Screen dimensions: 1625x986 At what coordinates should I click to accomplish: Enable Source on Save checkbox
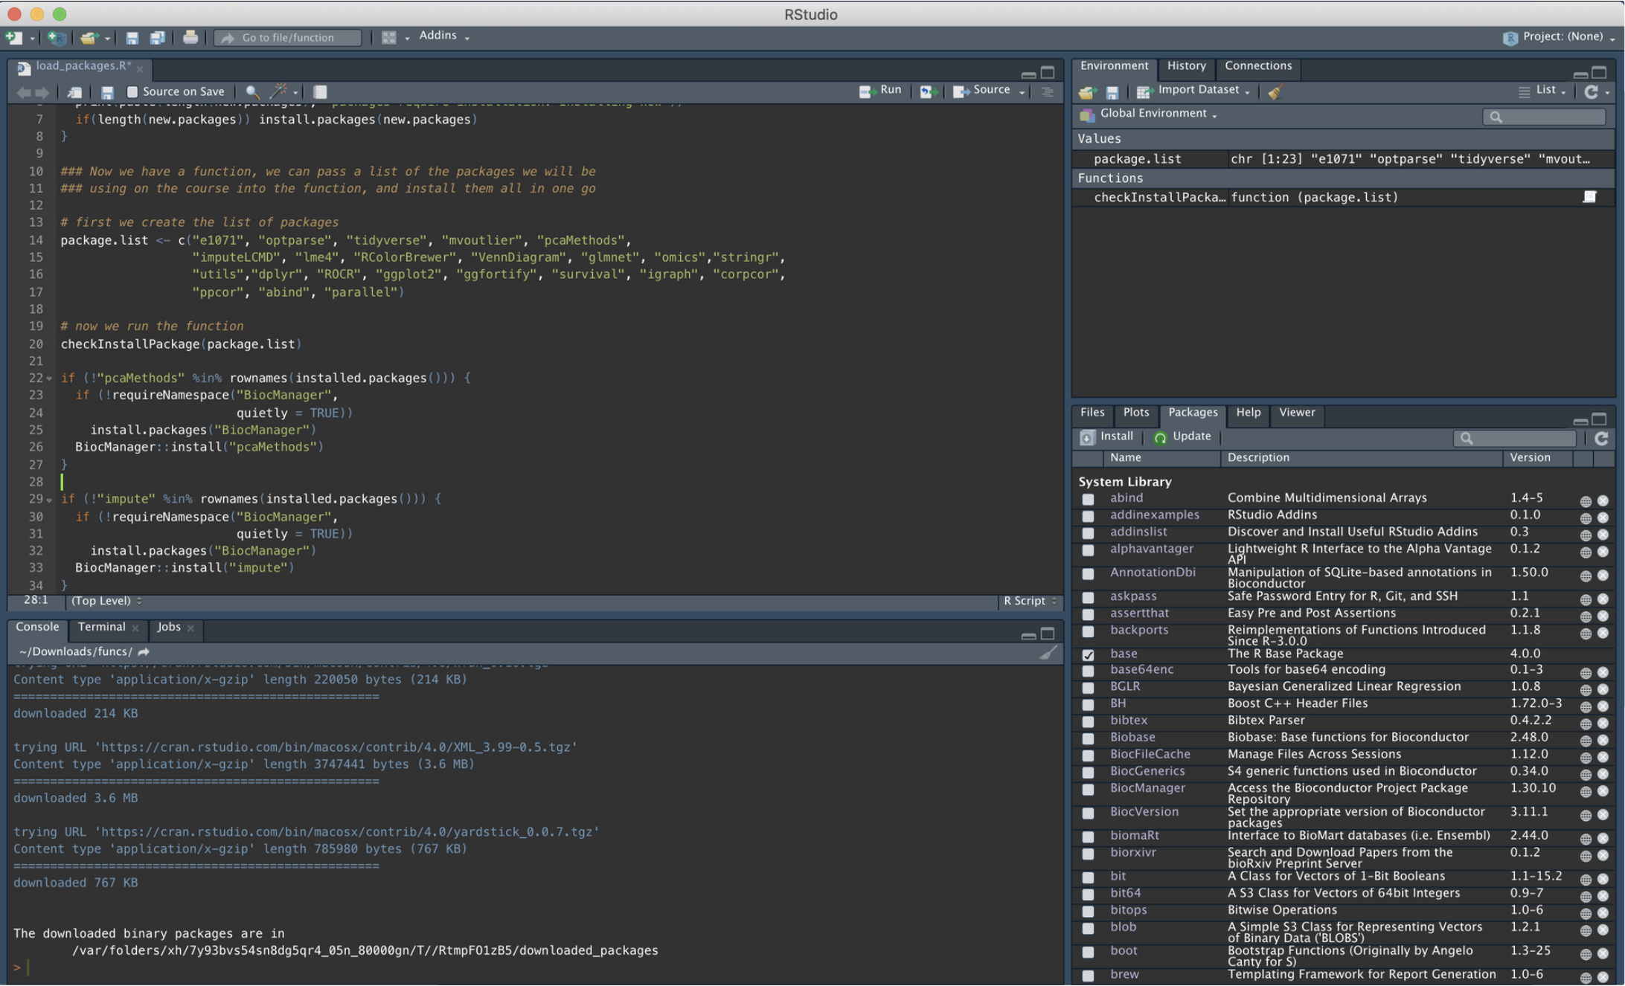pos(132,92)
